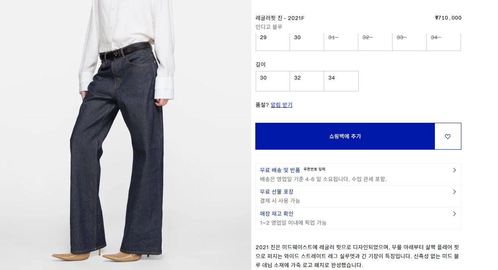
Task: Expand the 무료 선물 포장 chevron
Action: [454, 192]
